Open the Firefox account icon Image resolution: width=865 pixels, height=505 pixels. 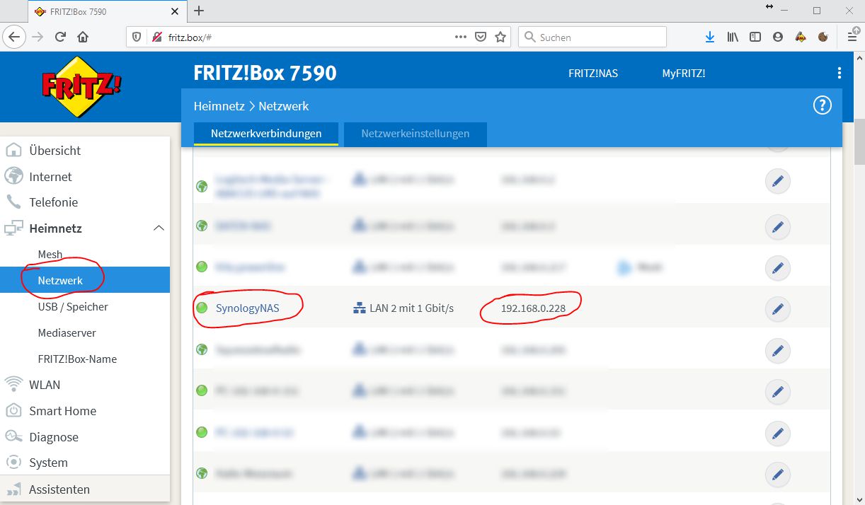coord(778,37)
